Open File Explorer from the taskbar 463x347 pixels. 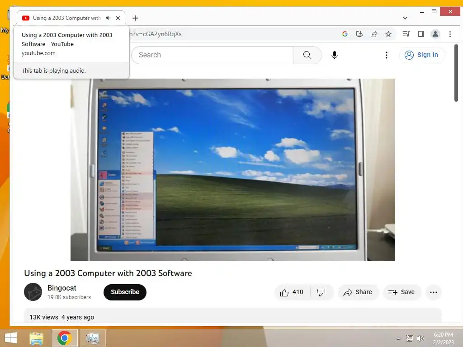[x=36, y=338]
